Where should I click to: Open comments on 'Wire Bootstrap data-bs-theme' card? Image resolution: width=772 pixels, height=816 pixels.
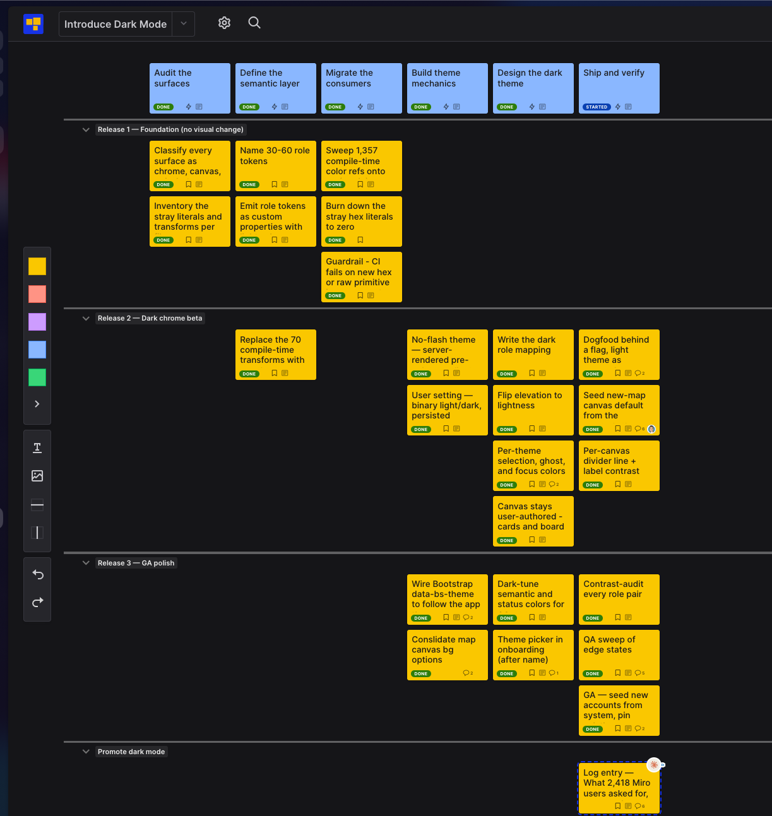pyautogui.click(x=468, y=617)
